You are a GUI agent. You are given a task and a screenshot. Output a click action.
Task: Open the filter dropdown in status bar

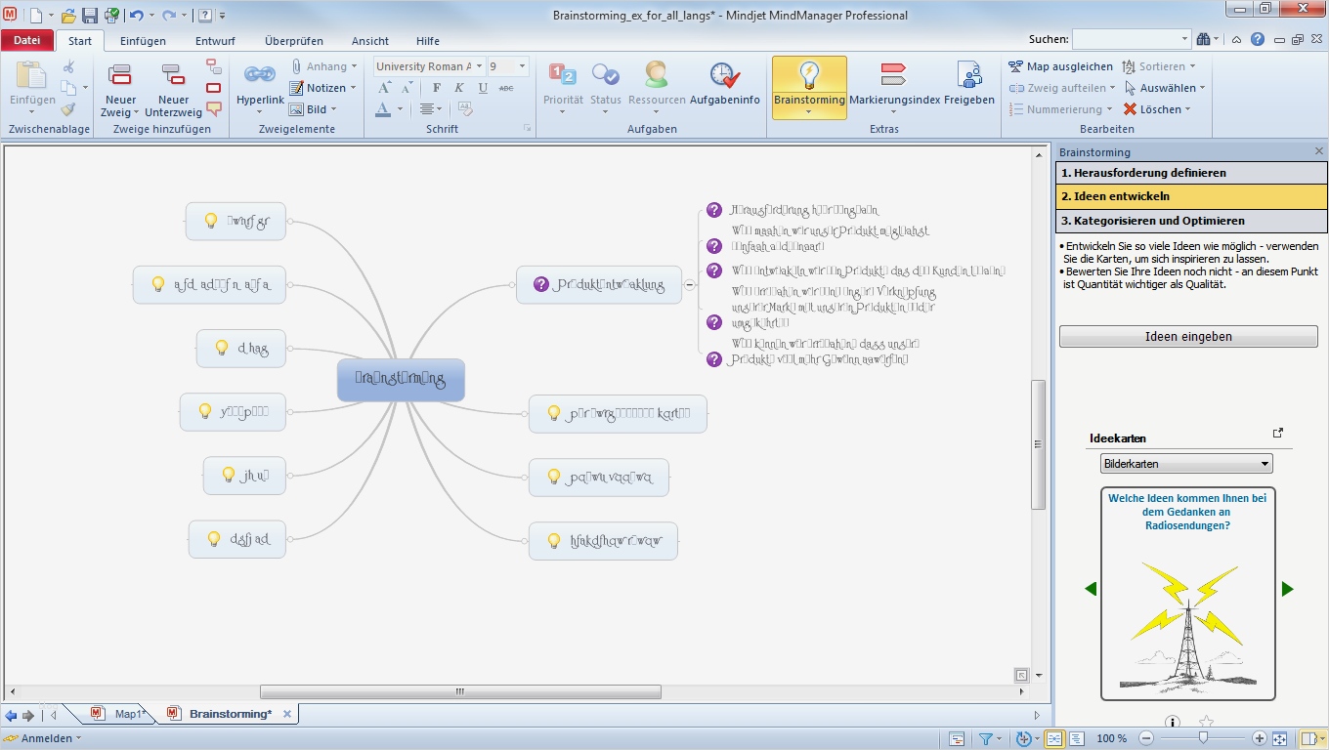click(999, 739)
